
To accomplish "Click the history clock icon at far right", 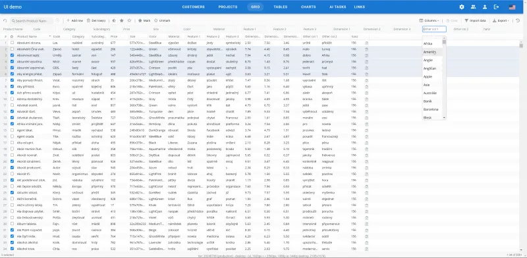I will [518, 20].
